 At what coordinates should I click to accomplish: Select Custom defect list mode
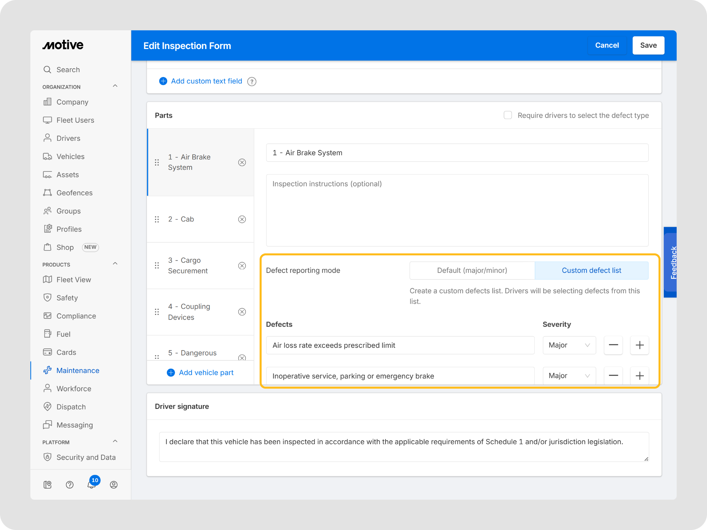point(591,270)
